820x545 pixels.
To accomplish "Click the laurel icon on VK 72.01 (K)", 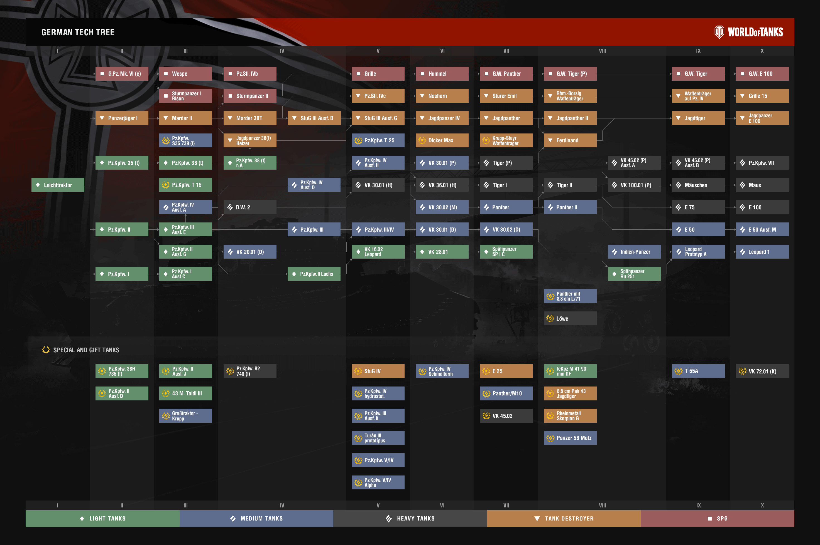I will tap(742, 371).
